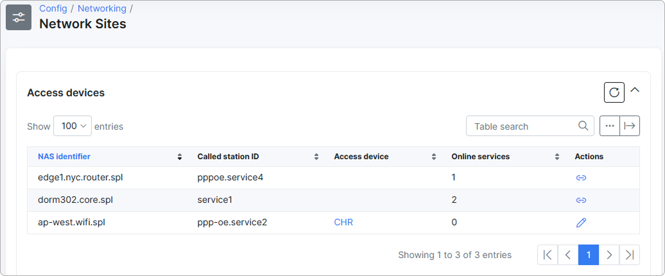Screen dimensions: 665x276
Task: Click the online services value for edge1.nyc.router.spl
Action: coord(453,177)
